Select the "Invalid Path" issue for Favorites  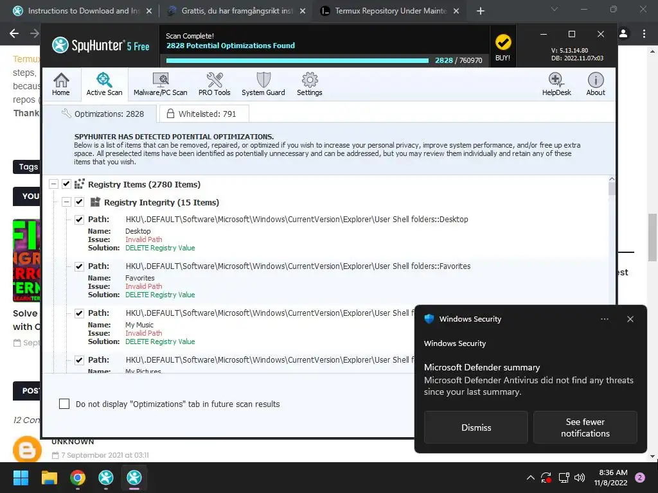pos(143,286)
